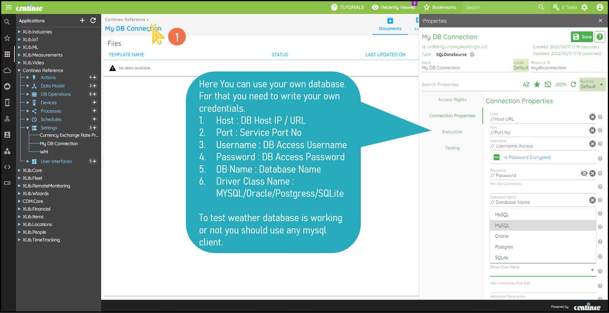Viewport: 609px width, 313px height.
Task: Toggle password visibility eye icon
Action: [x=584, y=173]
